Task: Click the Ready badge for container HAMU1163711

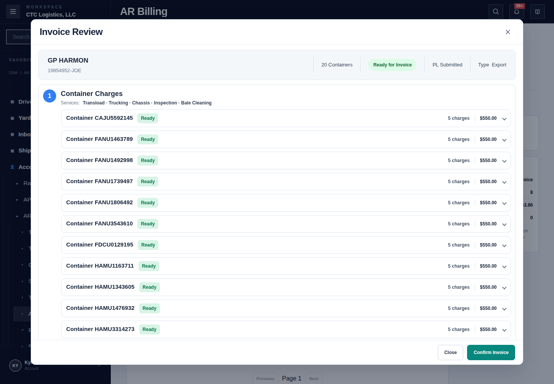Action: point(149,266)
